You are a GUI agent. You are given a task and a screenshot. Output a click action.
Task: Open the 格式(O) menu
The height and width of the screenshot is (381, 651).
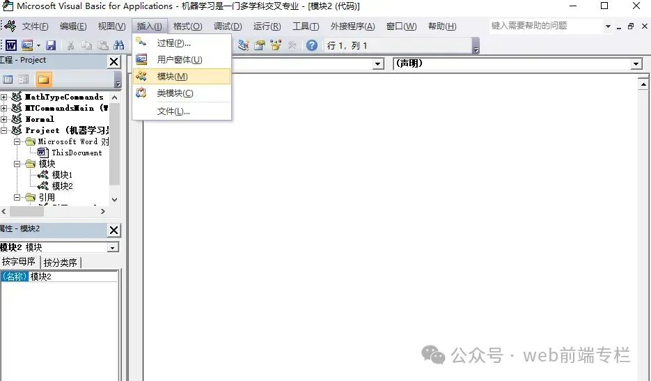(x=188, y=26)
